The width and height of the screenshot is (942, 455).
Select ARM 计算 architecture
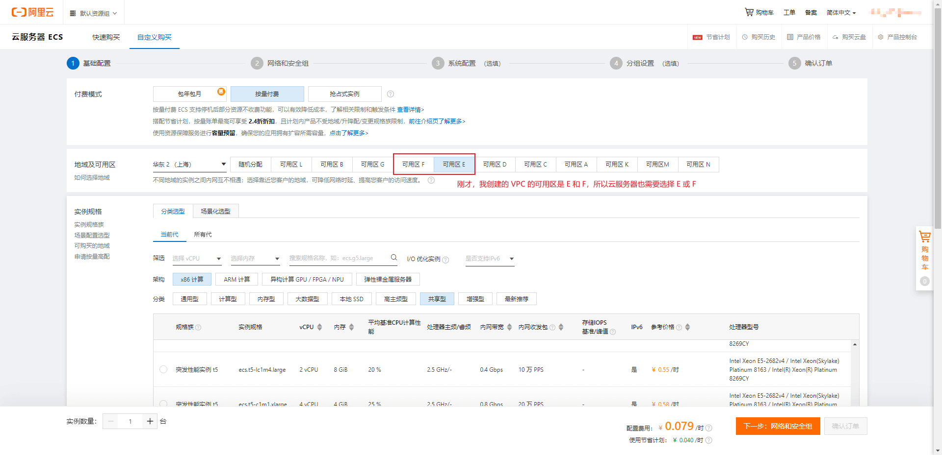coord(236,279)
